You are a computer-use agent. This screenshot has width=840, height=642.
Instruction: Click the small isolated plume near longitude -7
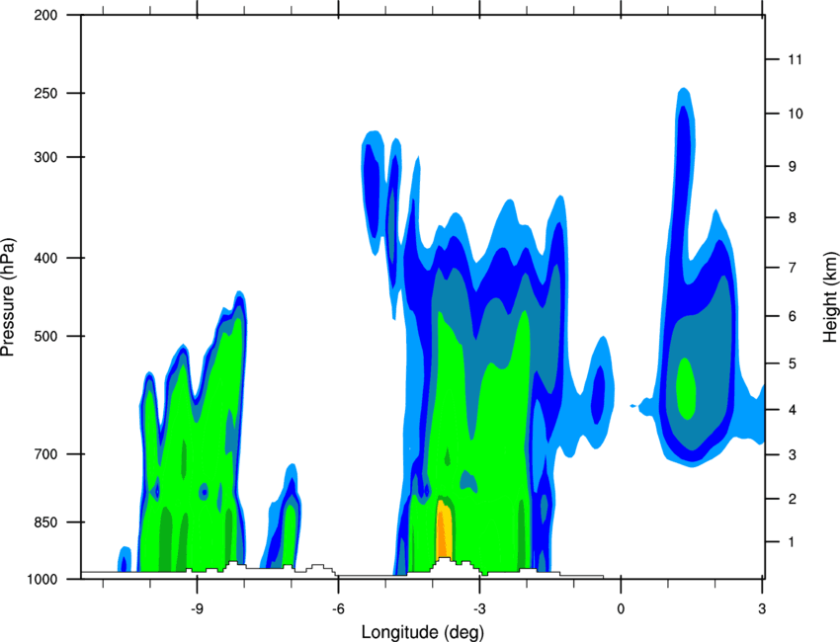(282, 517)
